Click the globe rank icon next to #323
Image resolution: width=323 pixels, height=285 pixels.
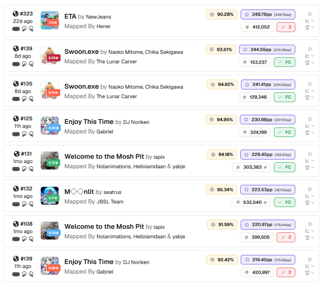pos(16,13)
